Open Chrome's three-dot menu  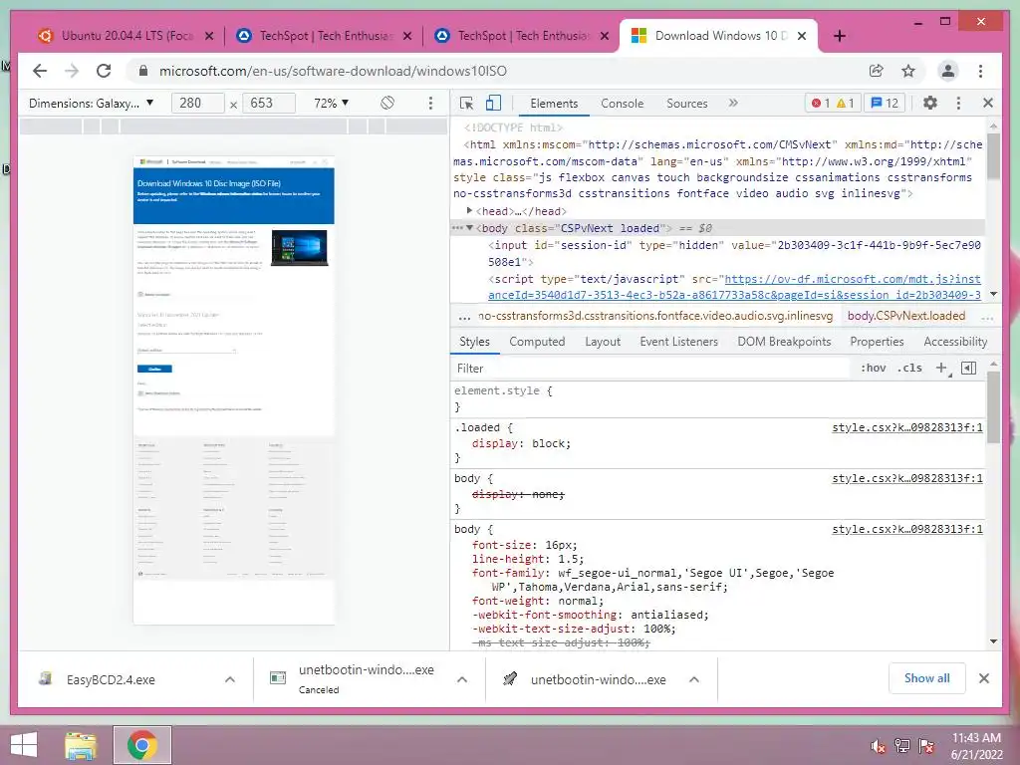coord(980,71)
